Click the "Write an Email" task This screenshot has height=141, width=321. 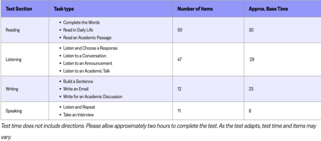point(76,89)
